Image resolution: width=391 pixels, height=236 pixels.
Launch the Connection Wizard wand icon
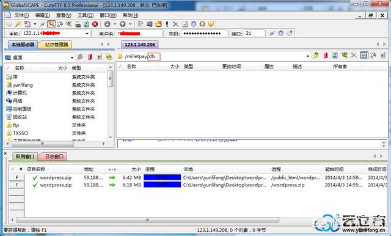click(18, 24)
